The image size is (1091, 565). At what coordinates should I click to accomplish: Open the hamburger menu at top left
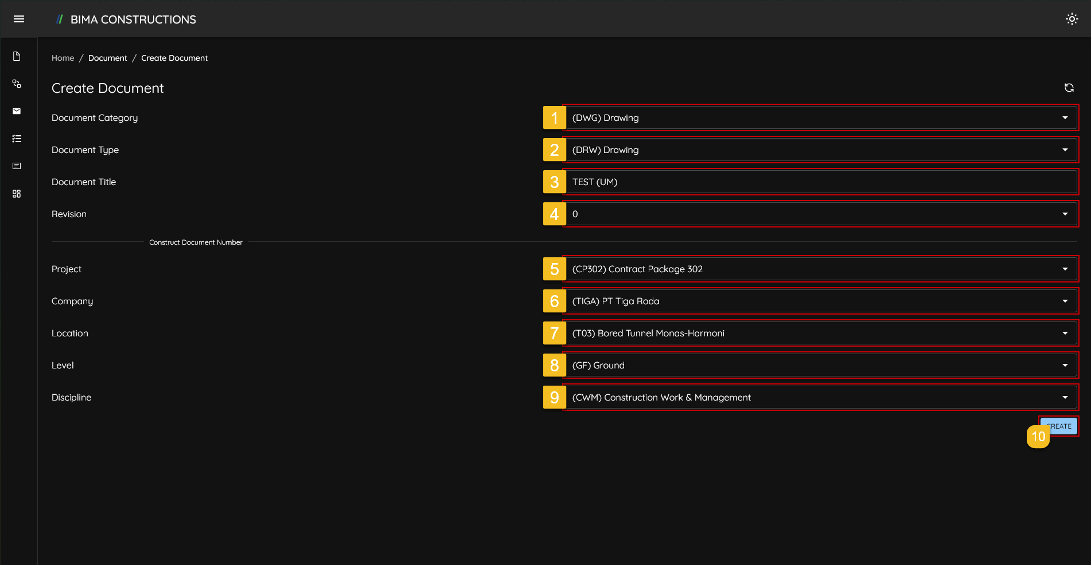point(18,18)
